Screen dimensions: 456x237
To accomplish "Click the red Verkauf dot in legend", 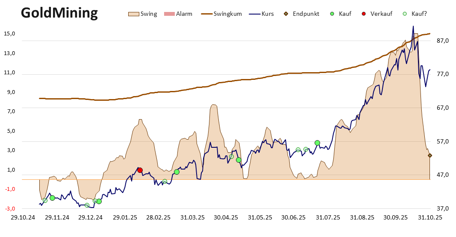I will pos(364,14).
